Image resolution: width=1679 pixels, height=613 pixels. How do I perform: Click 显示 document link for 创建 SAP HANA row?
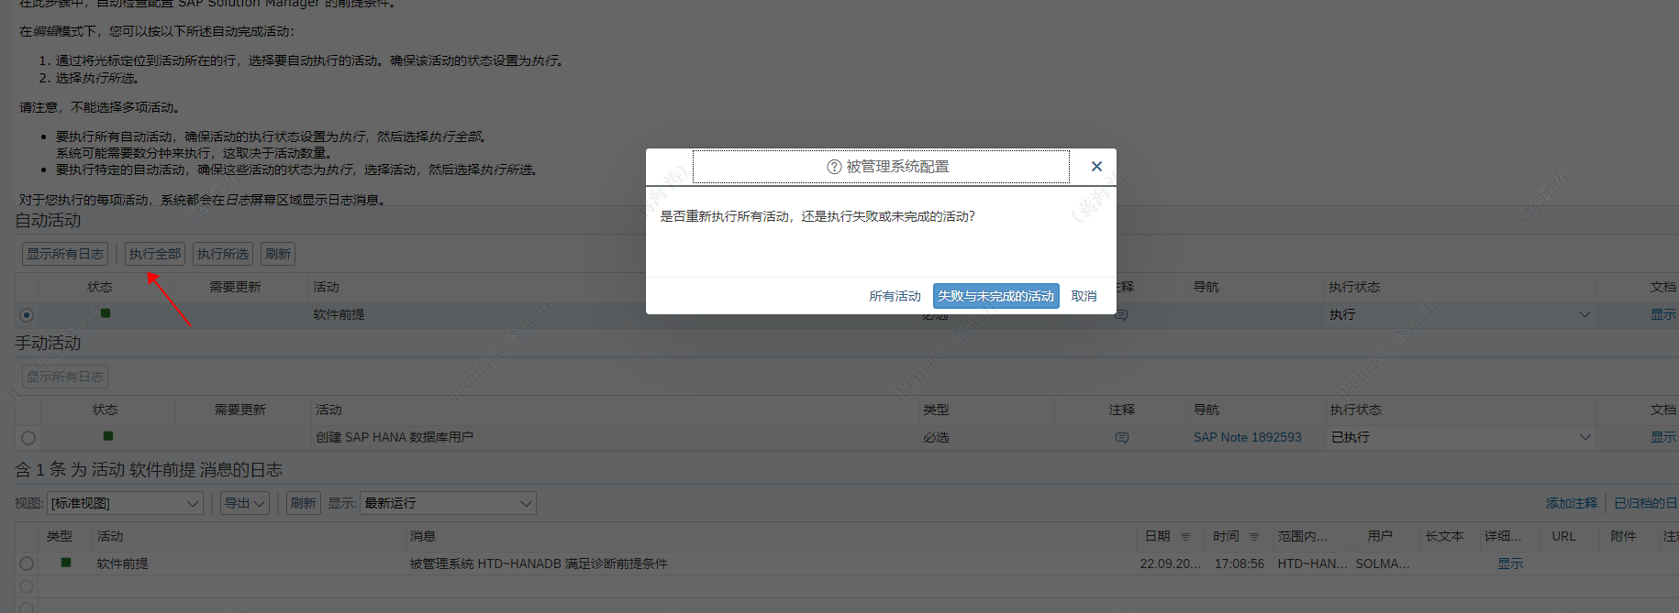click(1663, 437)
